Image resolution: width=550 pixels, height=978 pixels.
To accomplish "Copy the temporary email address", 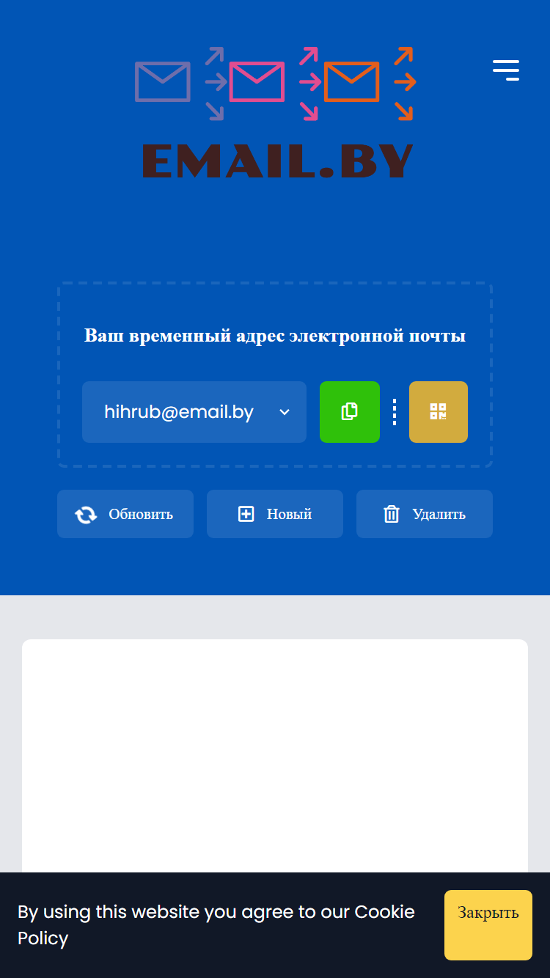I will pyautogui.click(x=350, y=412).
